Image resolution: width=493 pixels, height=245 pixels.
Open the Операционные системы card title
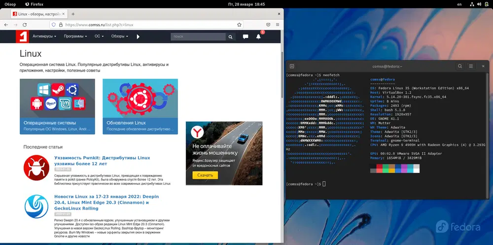[50, 123]
